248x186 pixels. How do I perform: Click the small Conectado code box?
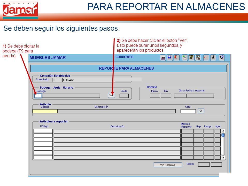57,80
